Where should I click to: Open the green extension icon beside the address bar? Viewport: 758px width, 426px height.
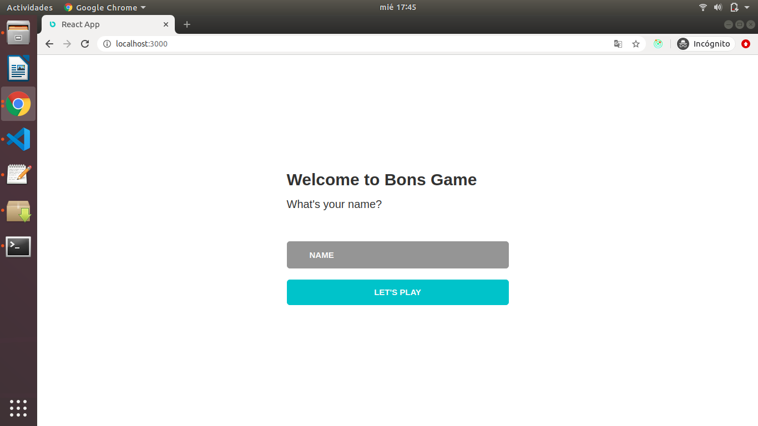pos(658,44)
